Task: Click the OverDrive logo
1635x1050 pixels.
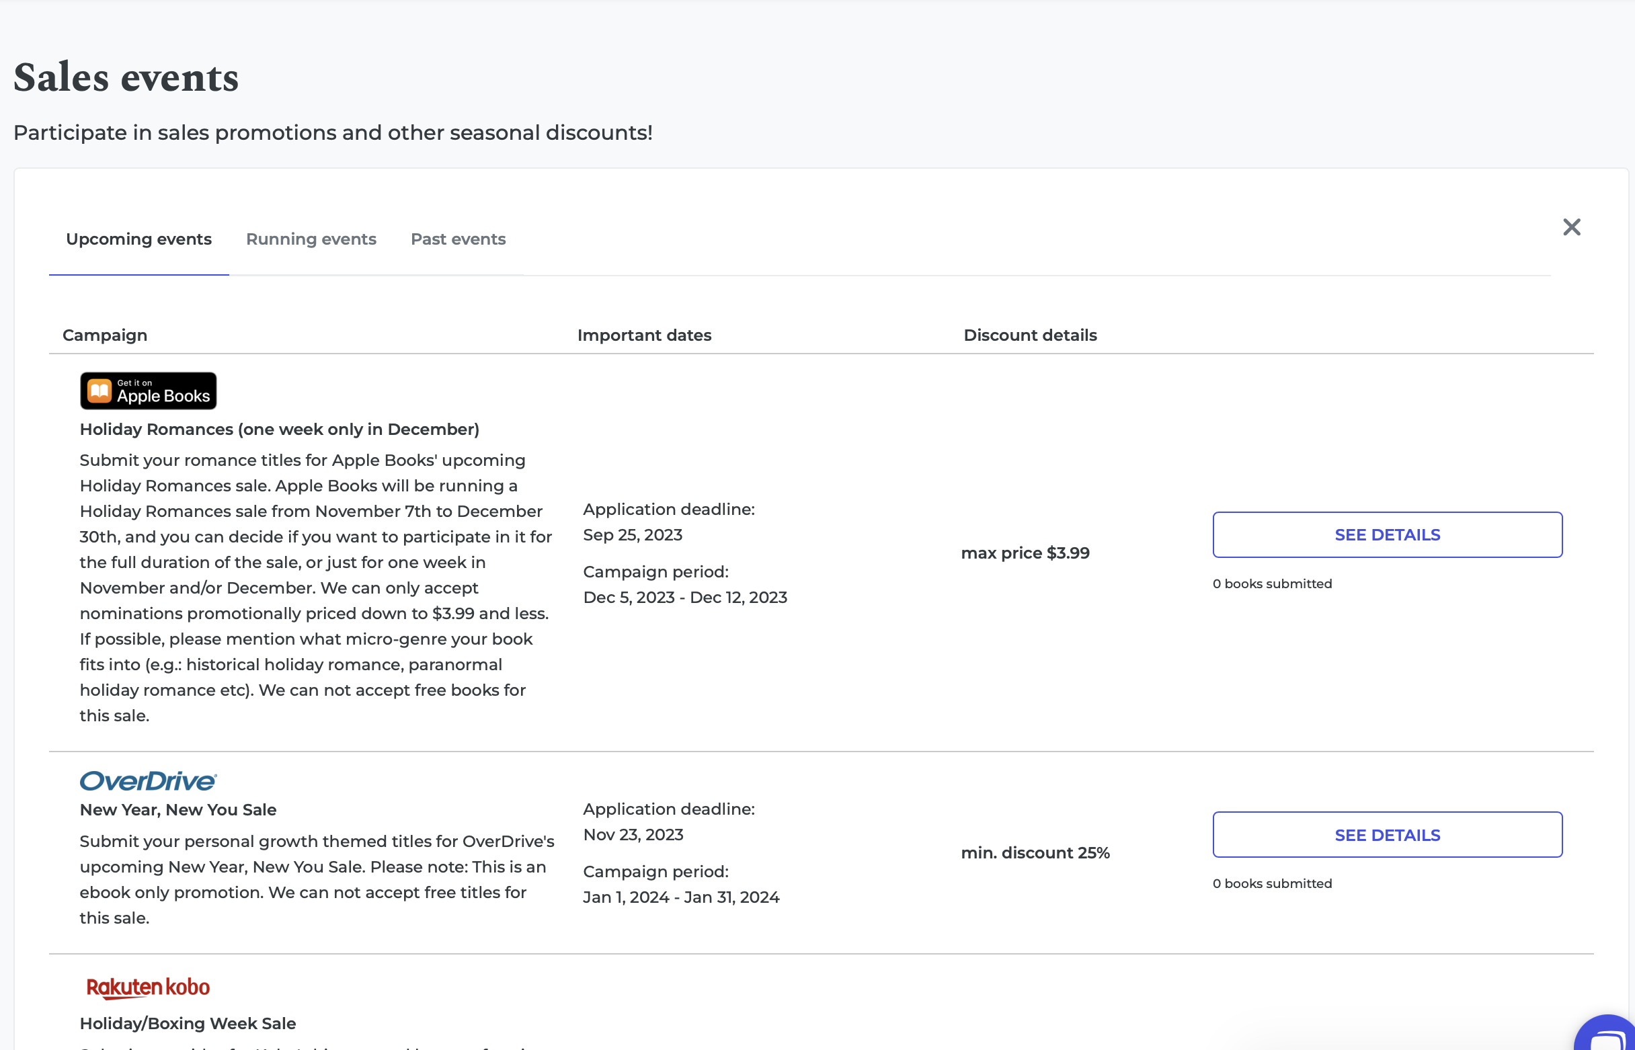Action: pyautogui.click(x=148, y=780)
